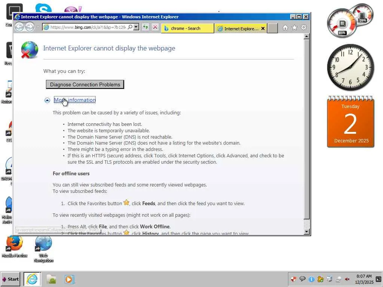Open the Tools gear menu
This screenshot has height=287, width=383.
tap(304, 27)
